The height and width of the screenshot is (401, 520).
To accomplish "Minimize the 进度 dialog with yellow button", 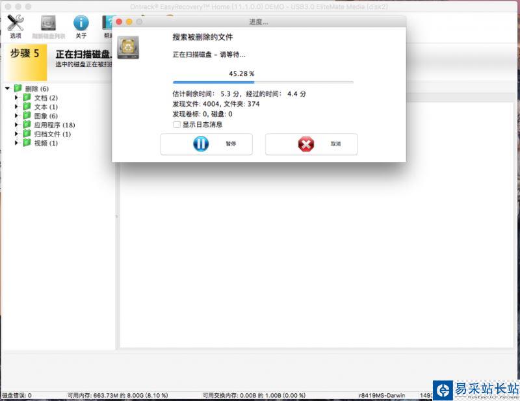I will point(129,22).
